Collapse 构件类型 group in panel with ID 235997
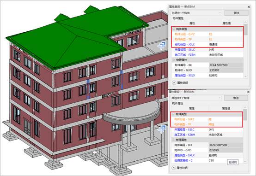Screen dimensions: 256x176 point(174,29)
